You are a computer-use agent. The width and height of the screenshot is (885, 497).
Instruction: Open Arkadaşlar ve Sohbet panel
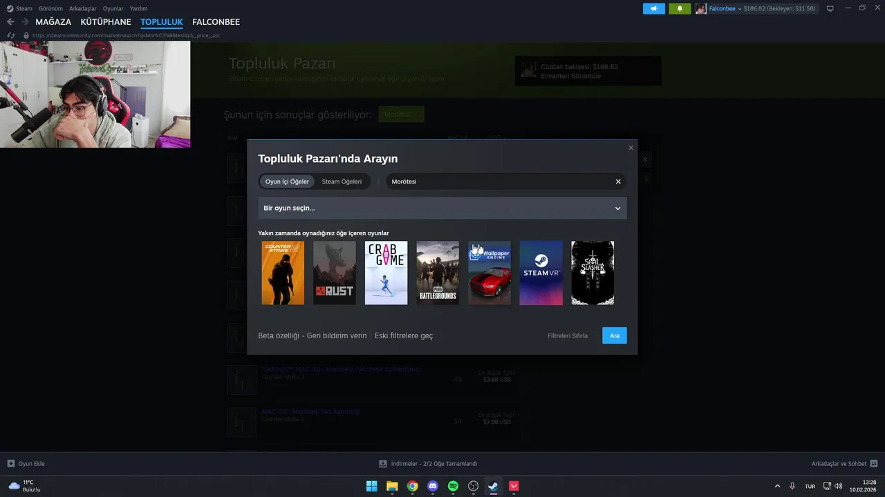click(x=844, y=464)
